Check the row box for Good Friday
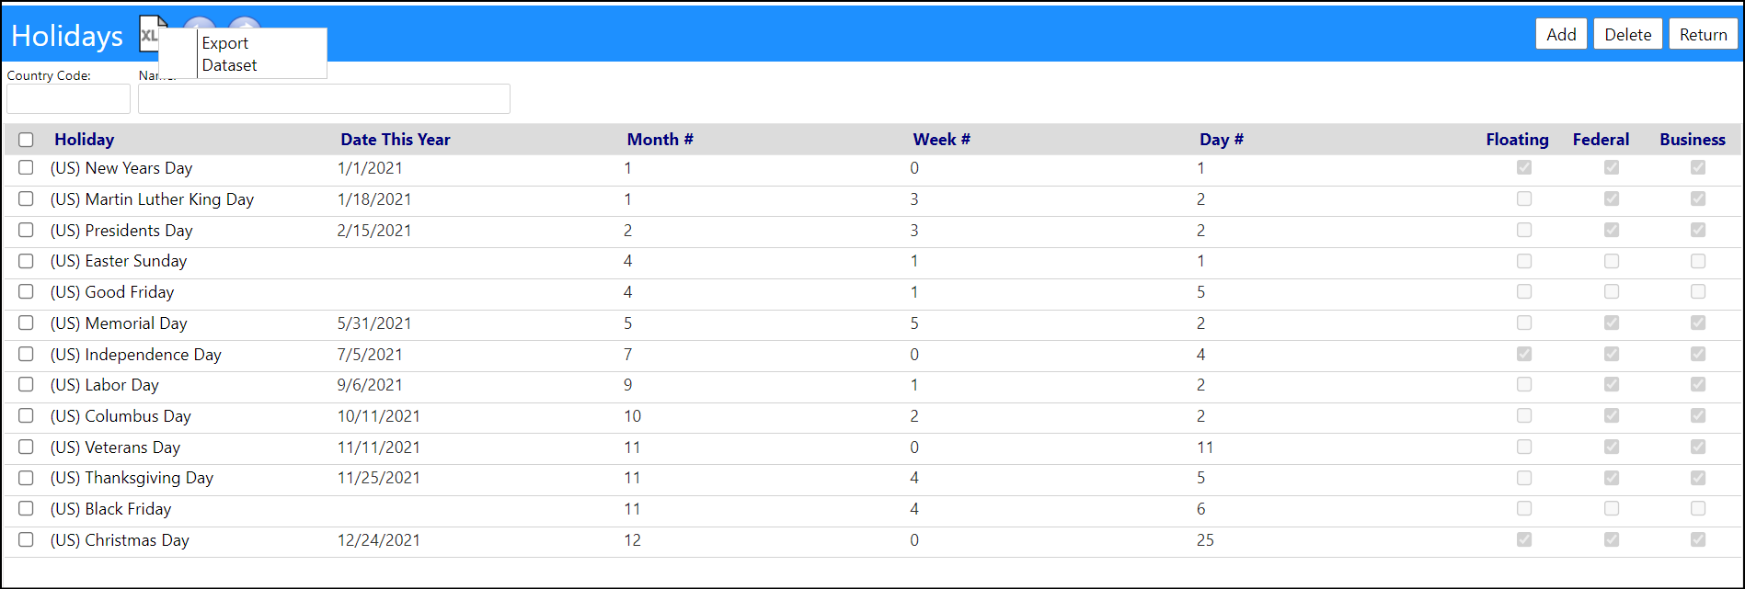Viewport: 1745px width, 589px height. 26,292
